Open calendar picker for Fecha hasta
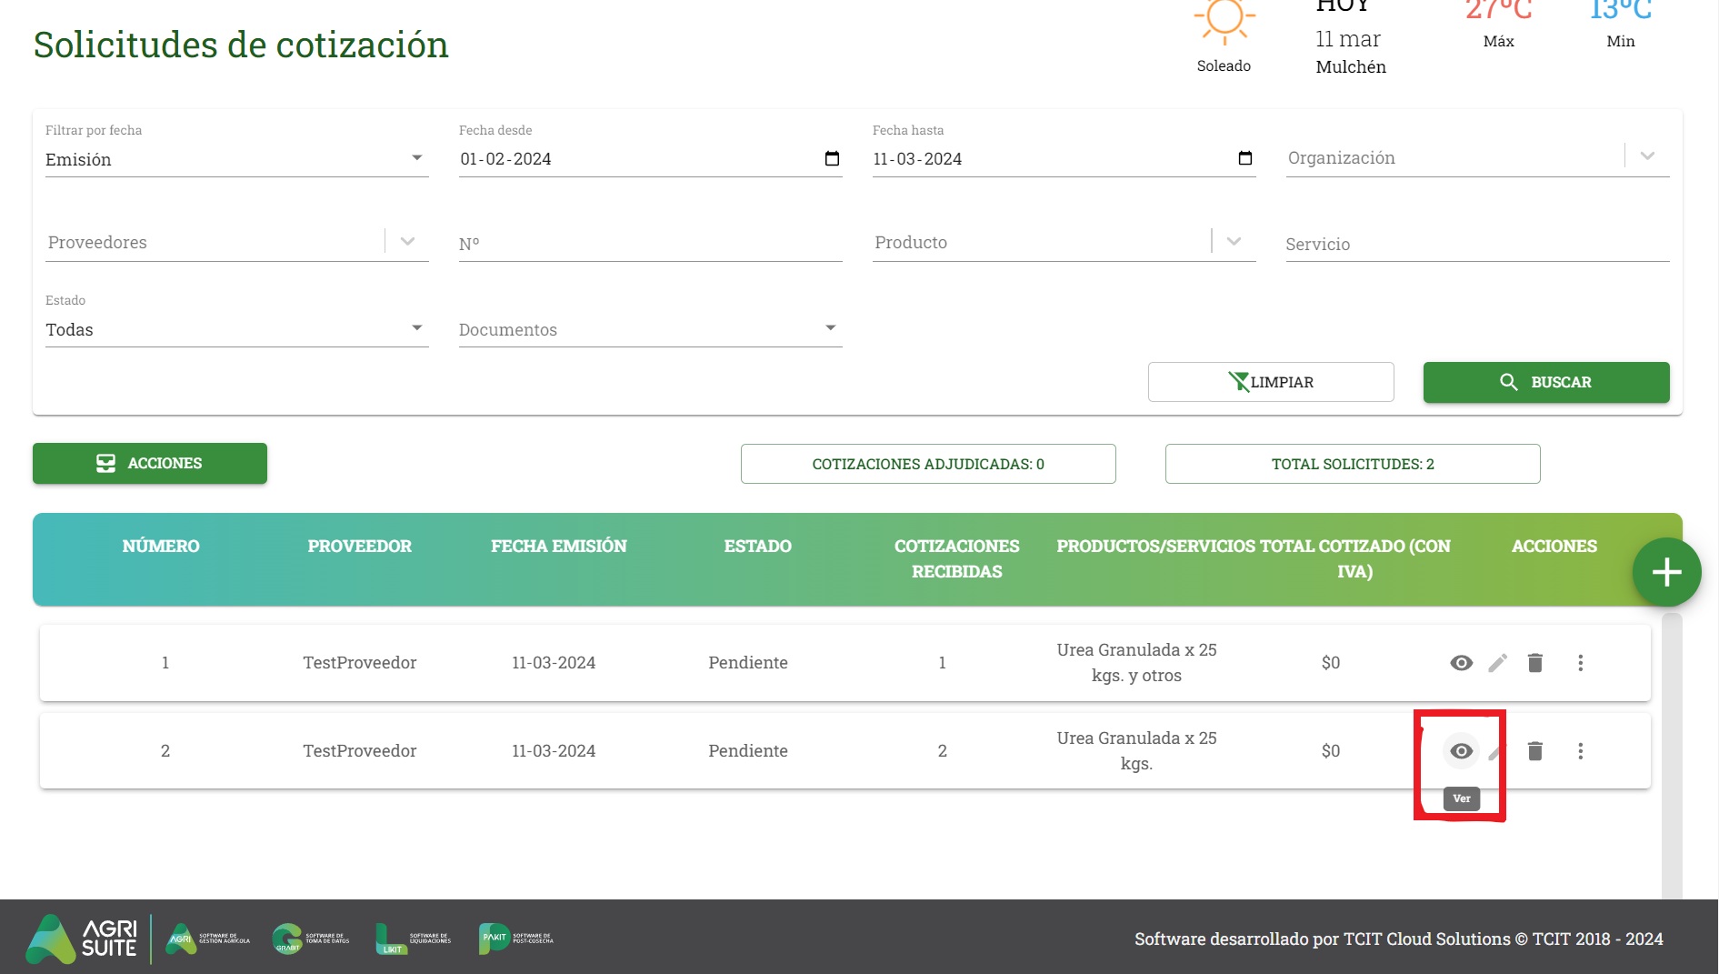This screenshot has width=1719, height=974. coord(1245,158)
